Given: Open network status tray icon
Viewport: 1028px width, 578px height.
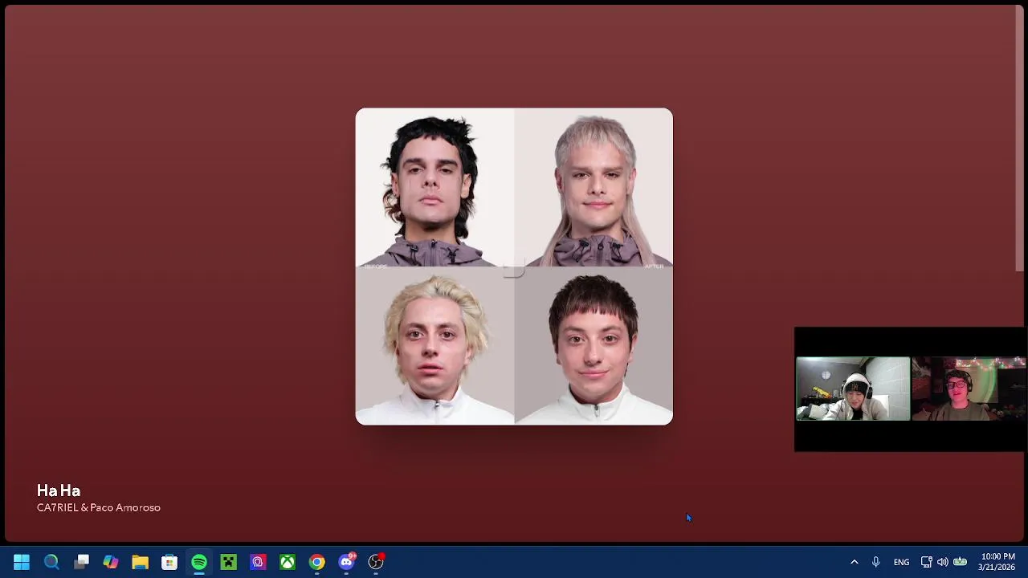Looking at the screenshot, I should pyautogui.click(x=926, y=562).
